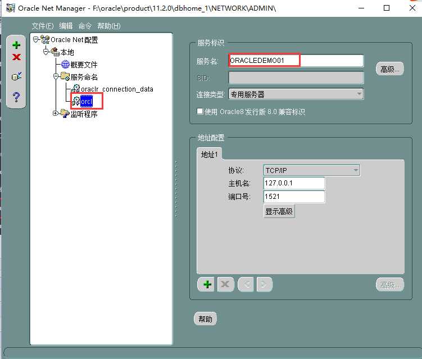Open the 连接类型 dropdown showing 专用服务器

(x=296, y=94)
